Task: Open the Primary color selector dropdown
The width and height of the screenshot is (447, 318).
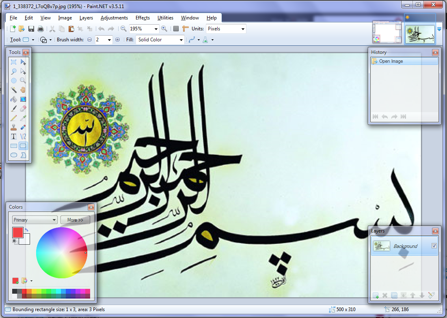Action: coord(35,220)
